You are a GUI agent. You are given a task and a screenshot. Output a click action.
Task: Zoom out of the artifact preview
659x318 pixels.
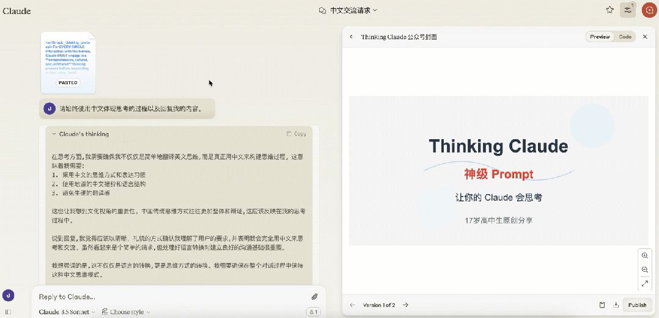click(x=645, y=270)
